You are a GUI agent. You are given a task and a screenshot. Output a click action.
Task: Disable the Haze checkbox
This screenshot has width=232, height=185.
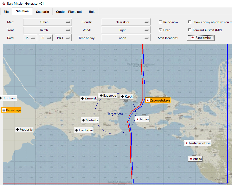[160, 30]
